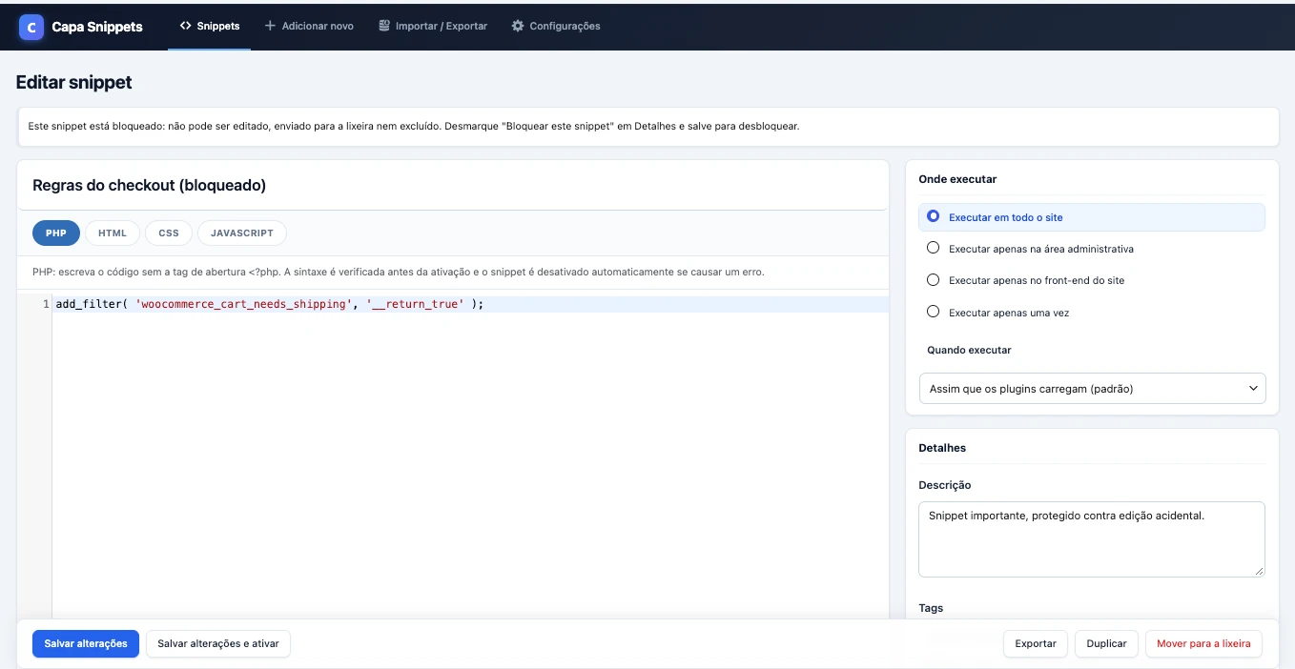This screenshot has height=669, width=1295.
Task: Click the plus icon beside Adicionar novo
Action: pyautogui.click(x=270, y=27)
